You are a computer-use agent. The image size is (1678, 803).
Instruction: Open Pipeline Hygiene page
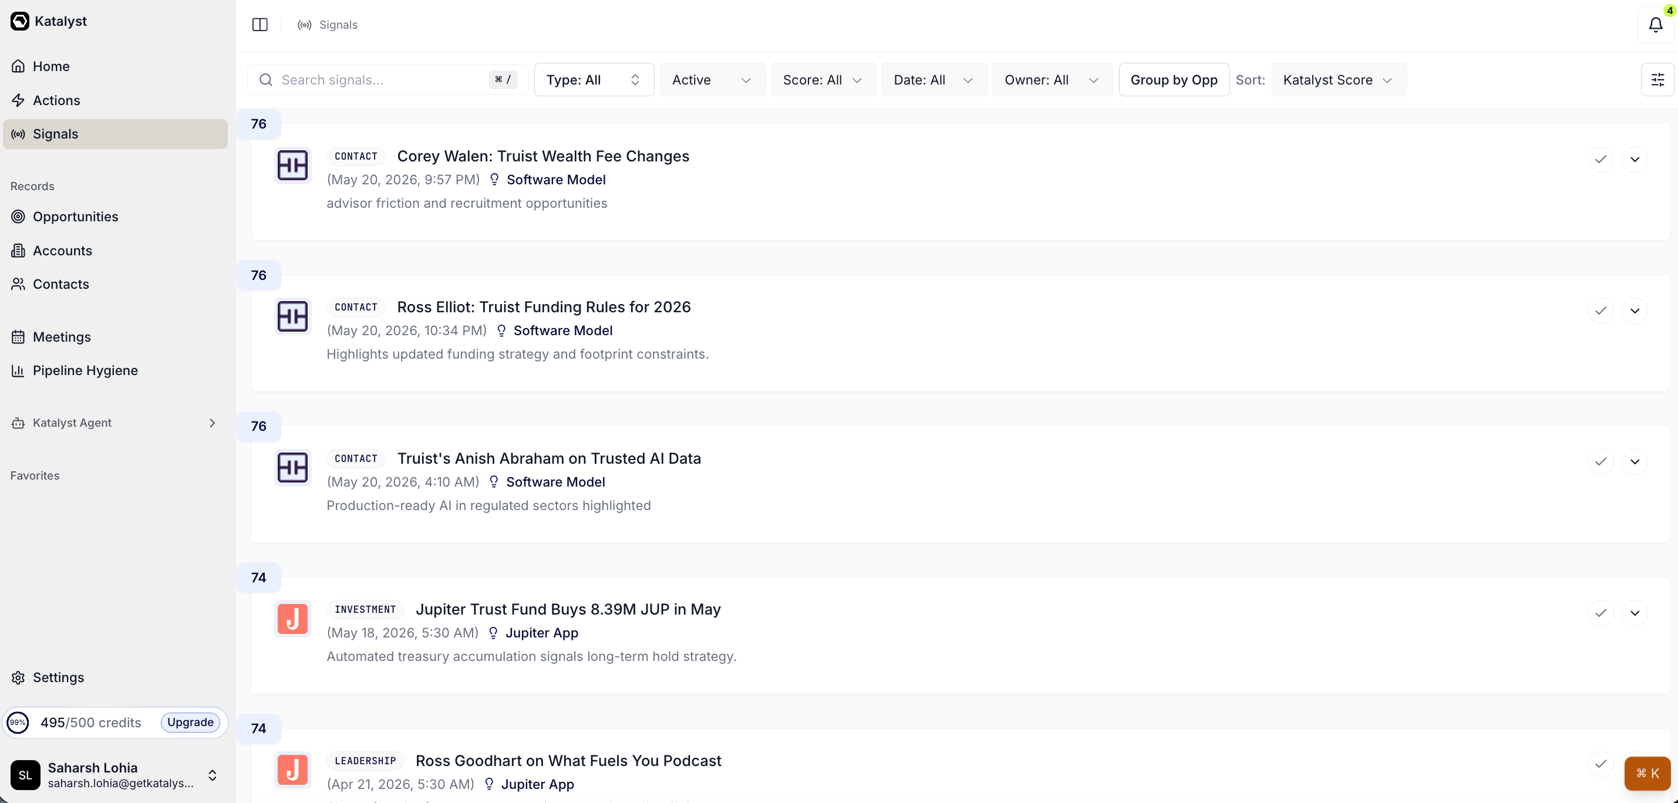point(114,370)
